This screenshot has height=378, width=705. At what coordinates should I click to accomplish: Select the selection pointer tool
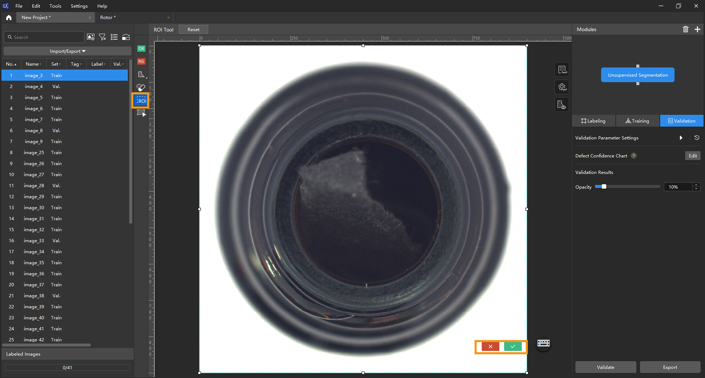click(x=141, y=113)
